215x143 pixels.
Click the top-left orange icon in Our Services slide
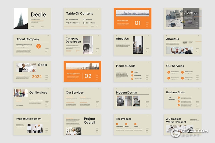[x=168, y=72]
